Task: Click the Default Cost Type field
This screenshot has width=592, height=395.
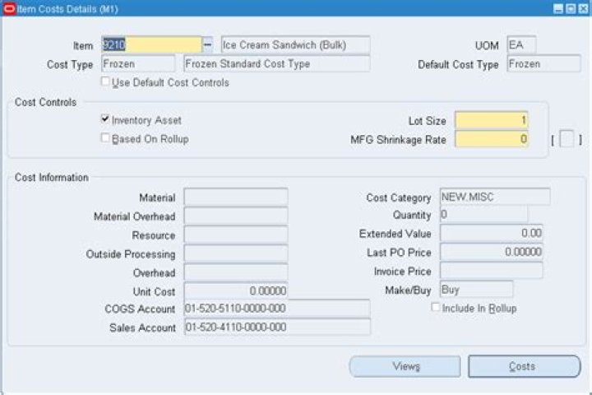Action: point(543,64)
